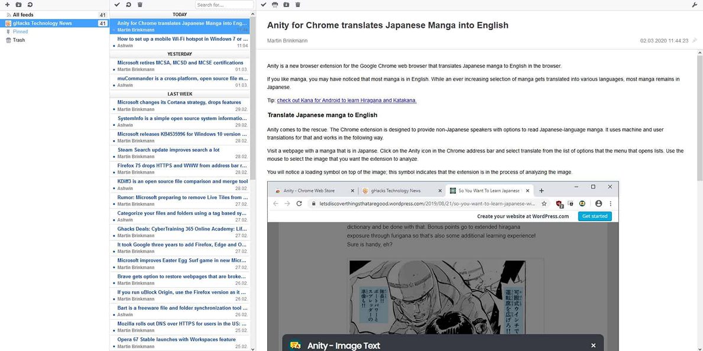Click the Search for... field

(x=224, y=5)
